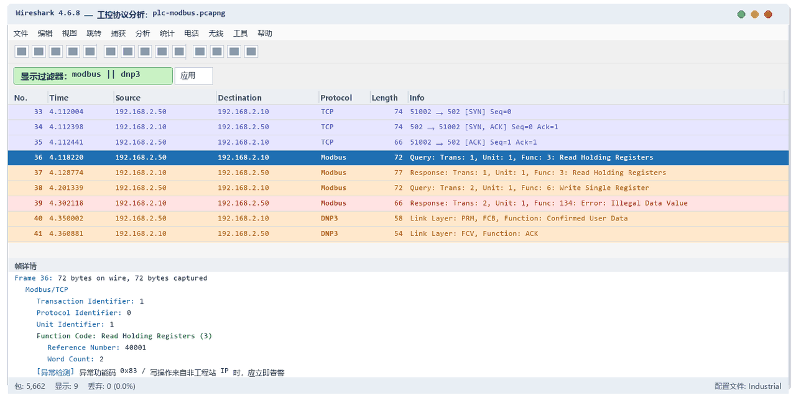Image resolution: width=796 pixels, height=398 pixels.
Task: Open the 捕获 menu
Action: pyautogui.click(x=118, y=34)
